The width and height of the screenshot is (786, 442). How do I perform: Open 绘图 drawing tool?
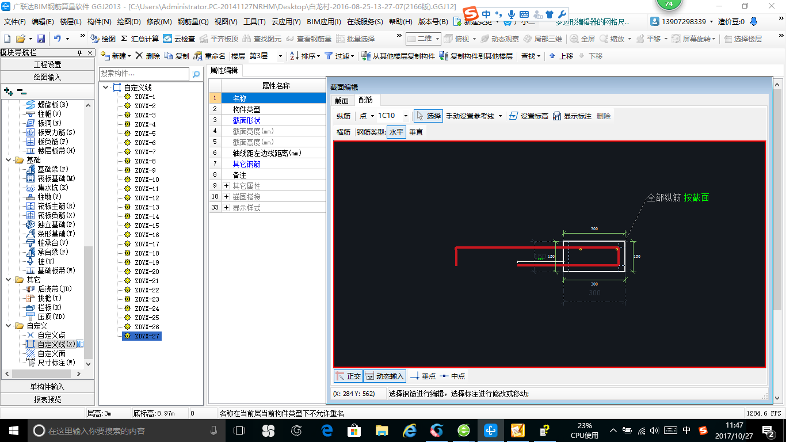tap(104, 39)
